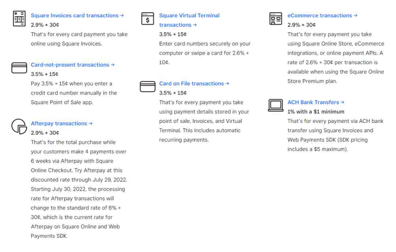Click the 3.5% + 15¢ rate under Square Virtual Terminal
Image resolution: width=396 pixels, height=252 pixels.
coord(173,34)
